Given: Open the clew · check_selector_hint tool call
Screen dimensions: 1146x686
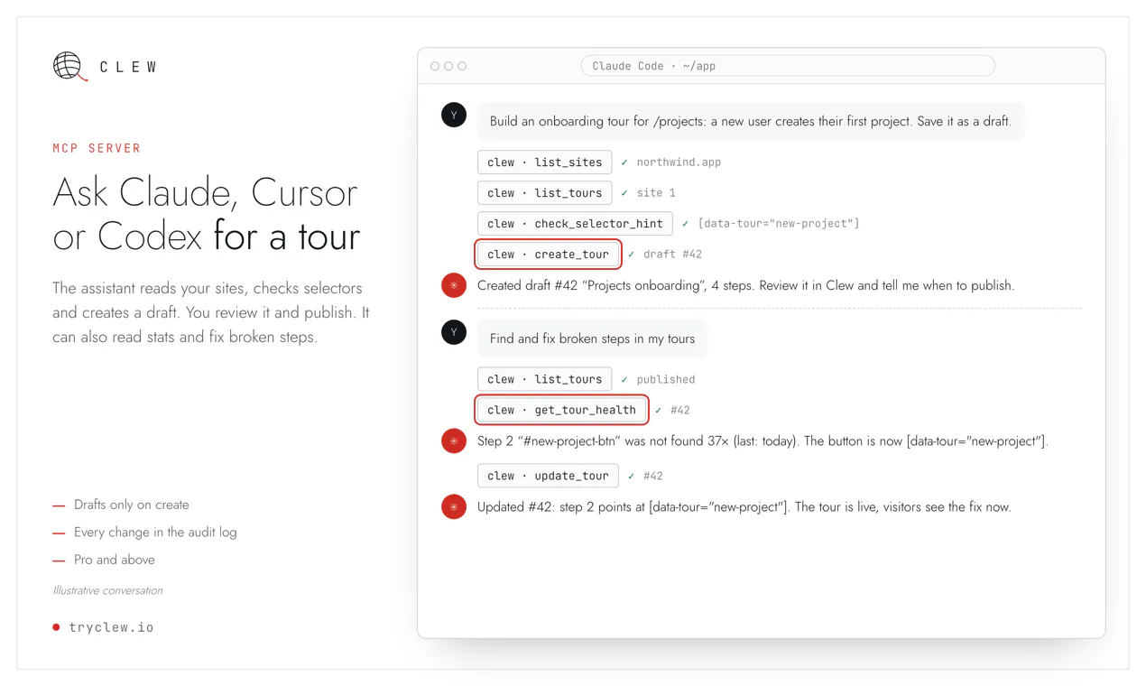Looking at the screenshot, I should (575, 224).
